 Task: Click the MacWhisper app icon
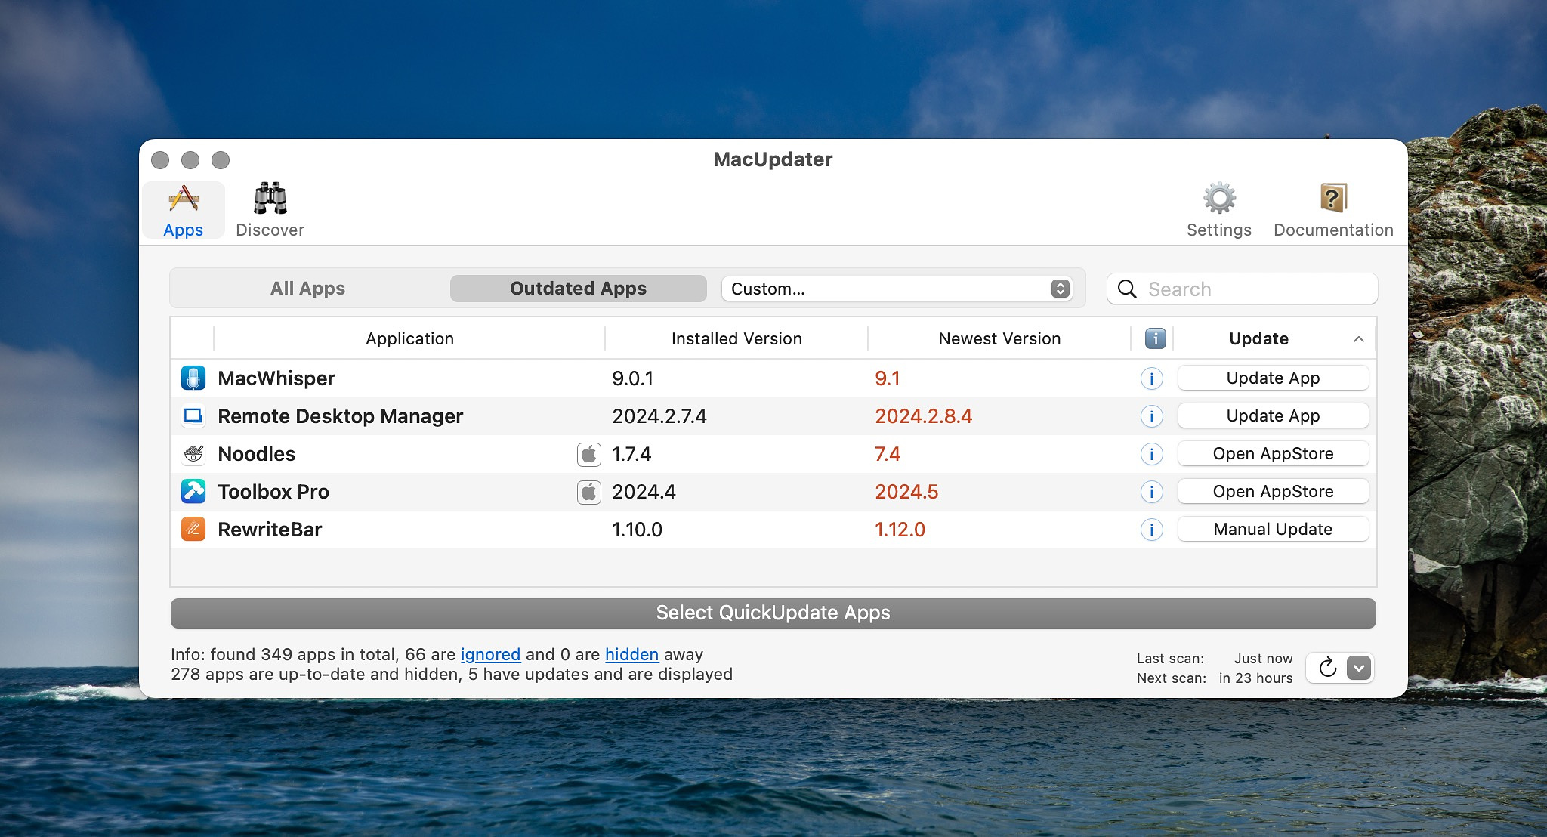coord(193,378)
